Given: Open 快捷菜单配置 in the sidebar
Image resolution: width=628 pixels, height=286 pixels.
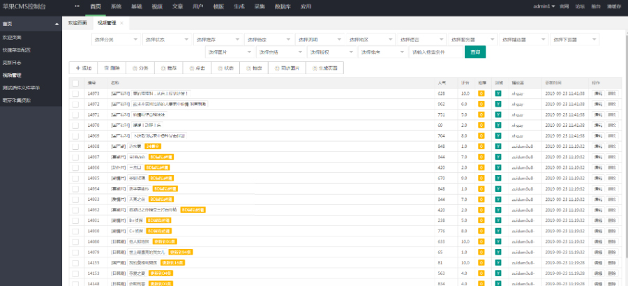Looking at the screenshot, I should (x=17, y=50).
